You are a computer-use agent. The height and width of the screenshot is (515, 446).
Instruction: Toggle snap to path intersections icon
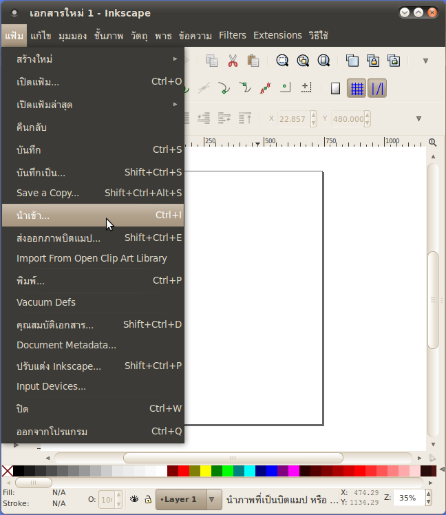(x=204, y=88)
